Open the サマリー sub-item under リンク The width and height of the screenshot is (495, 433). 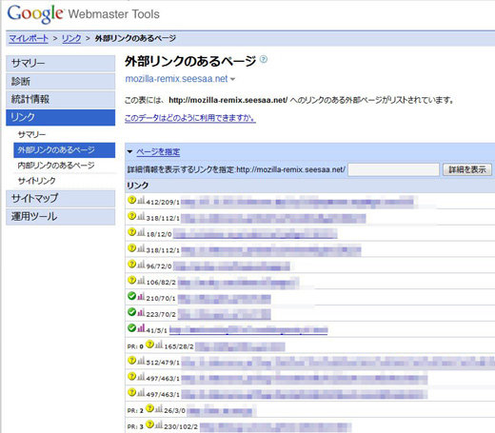click(32, 135)
